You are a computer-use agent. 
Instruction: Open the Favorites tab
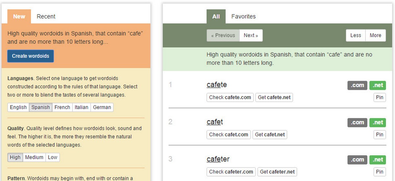coord(243,16)
